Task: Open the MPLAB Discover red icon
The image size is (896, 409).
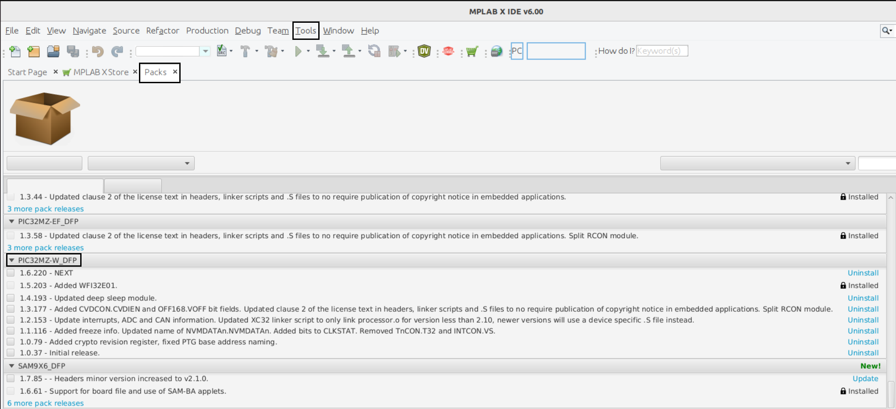Action: pos(448,51)
